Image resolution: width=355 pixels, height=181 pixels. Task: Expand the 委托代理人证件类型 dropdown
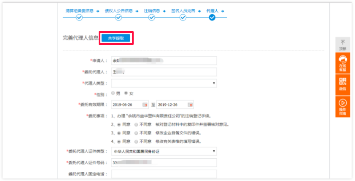[164, 151]
